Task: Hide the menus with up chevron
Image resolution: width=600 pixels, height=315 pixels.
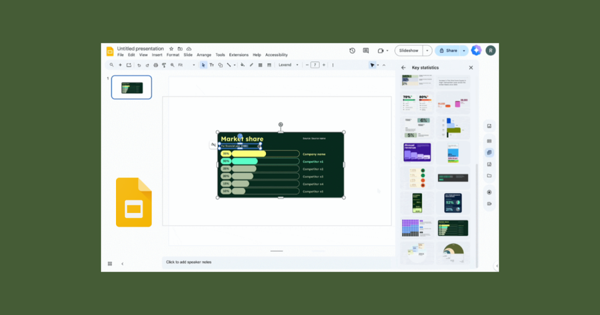Action: pos(384,65)
